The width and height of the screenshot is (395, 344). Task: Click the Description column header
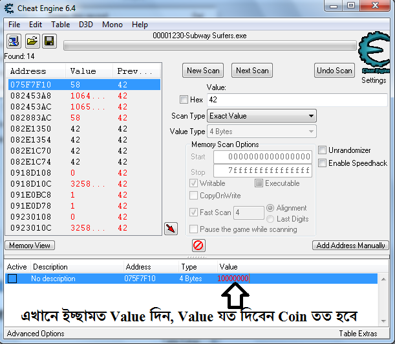(x=77, y=267)
